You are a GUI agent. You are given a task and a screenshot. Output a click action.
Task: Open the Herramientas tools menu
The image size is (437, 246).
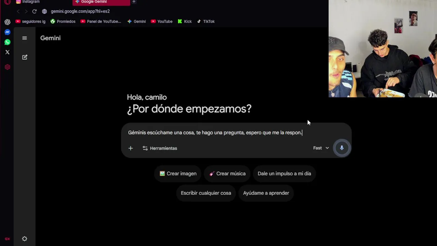point(160,148)
